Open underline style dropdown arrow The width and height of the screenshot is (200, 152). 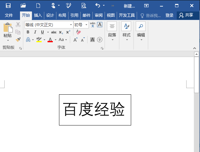point(48,32)
